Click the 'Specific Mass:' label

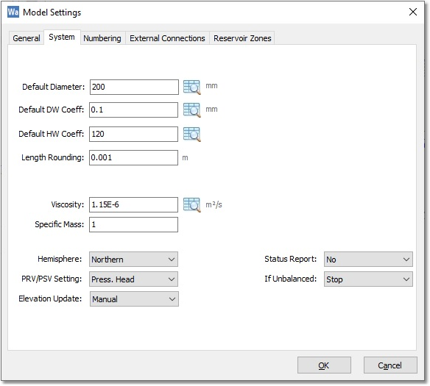tap(59, 224)
